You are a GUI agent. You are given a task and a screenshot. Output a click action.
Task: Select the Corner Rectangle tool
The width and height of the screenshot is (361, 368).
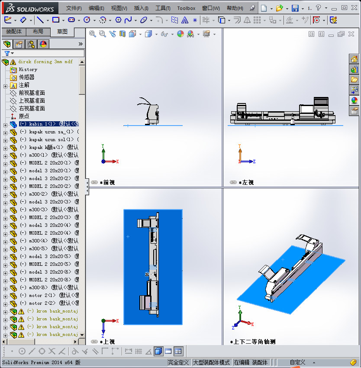pos(56,20)
